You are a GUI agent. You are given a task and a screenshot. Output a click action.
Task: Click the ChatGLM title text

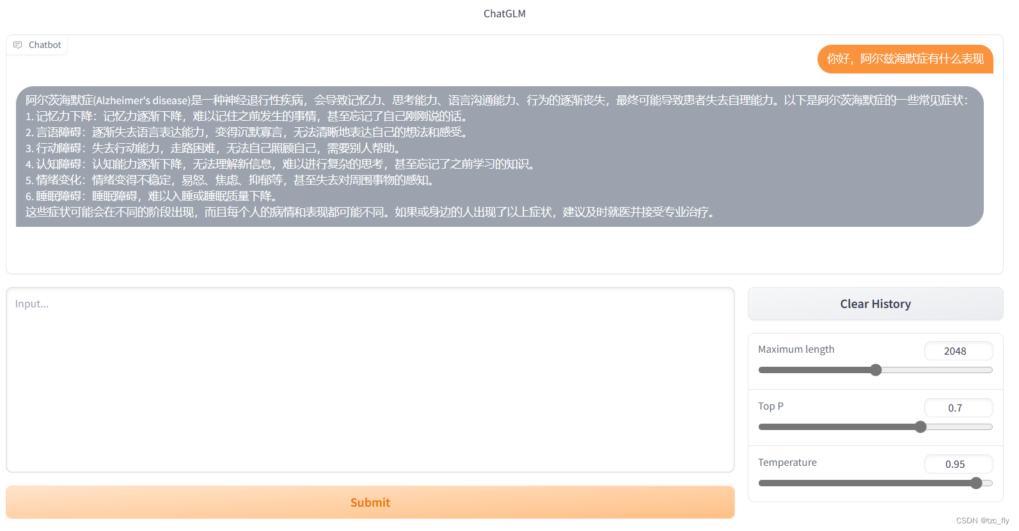click(x=505, y=13)
